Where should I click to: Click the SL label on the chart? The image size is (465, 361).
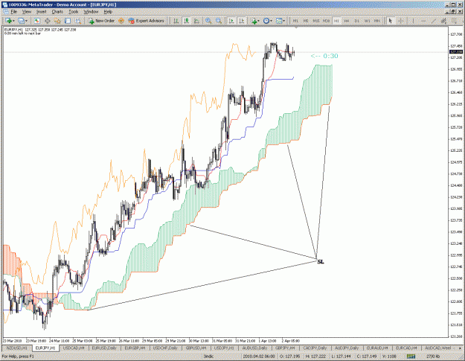(321, 262)
